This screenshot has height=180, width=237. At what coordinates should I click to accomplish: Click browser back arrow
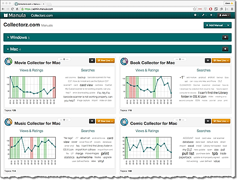(x=3, y=9)
